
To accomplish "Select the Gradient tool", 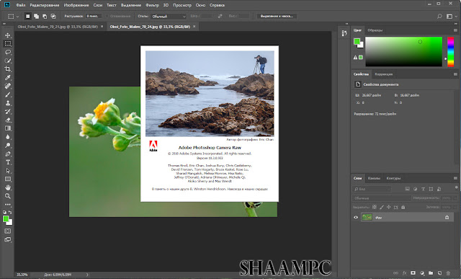I will 8,128.
